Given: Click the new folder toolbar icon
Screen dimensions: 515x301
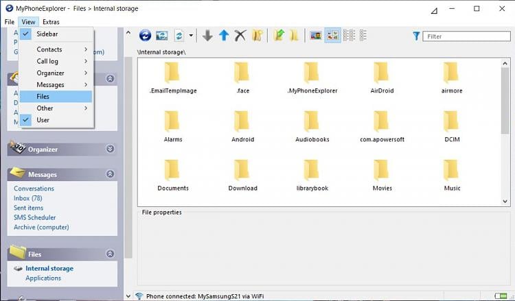Looking at the screenshot, I should tap(257, 36).
